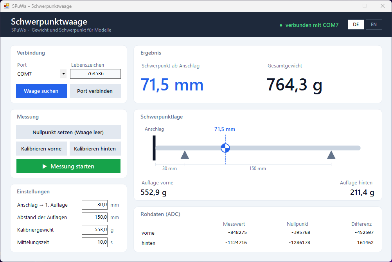Click the Kalibrieren vorne button

41,149
